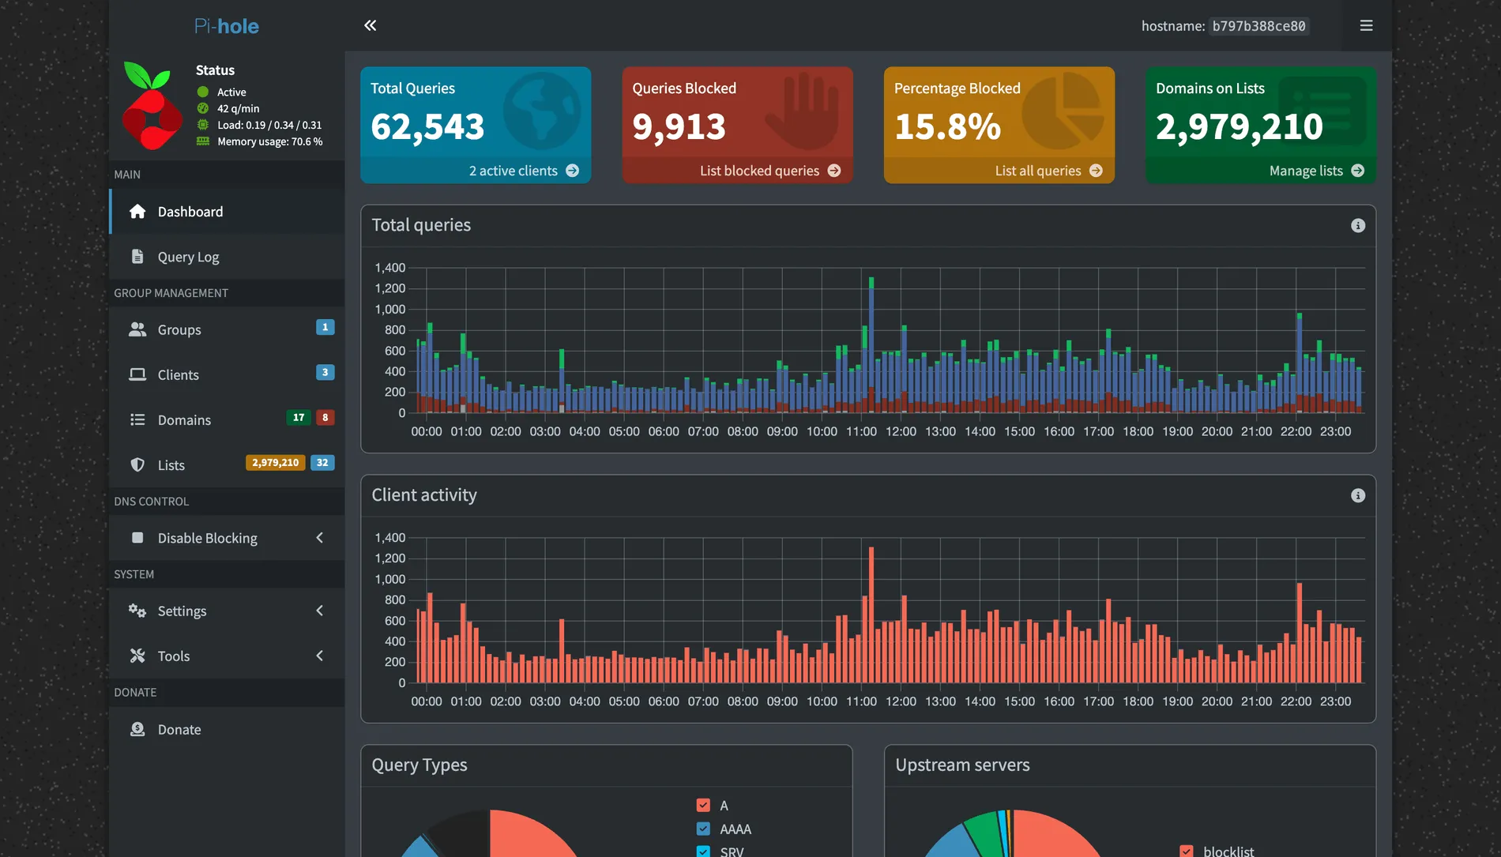Click the Total Queries 62,543 value
The image size is (1501, 857).
point(427,126)
